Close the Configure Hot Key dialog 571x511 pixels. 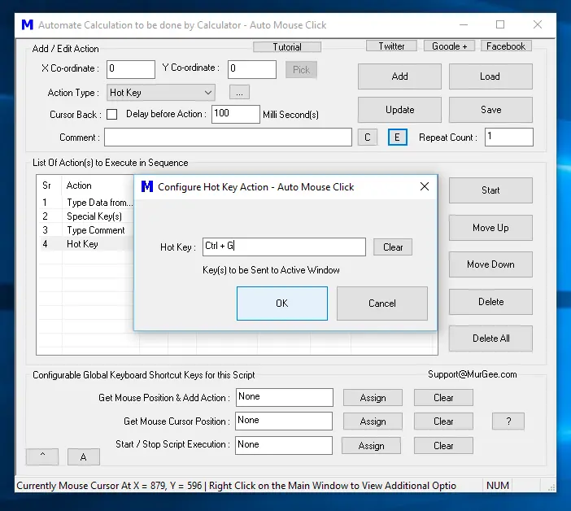pos(424,186)
